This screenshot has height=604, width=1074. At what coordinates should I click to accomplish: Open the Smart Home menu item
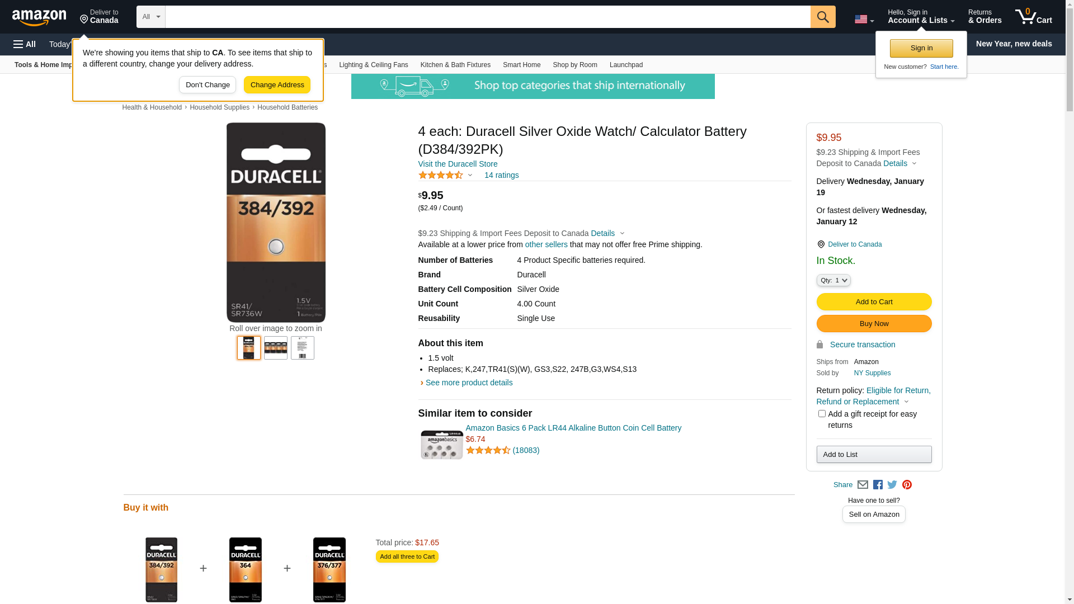tap(521, 65)
